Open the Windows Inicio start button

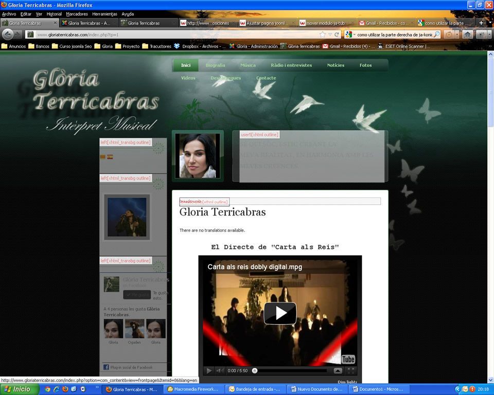(x=19, y=389)
